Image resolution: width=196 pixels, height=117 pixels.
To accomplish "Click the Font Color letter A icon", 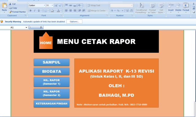I will coord(58,11).
